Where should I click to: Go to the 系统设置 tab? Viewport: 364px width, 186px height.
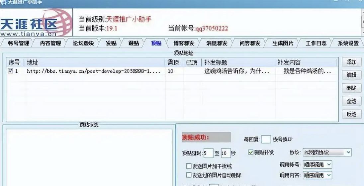(348, 43)
